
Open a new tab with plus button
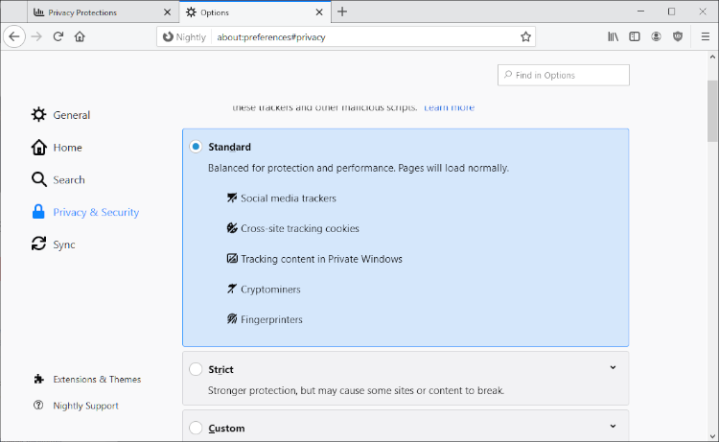(x=342, y=12)
